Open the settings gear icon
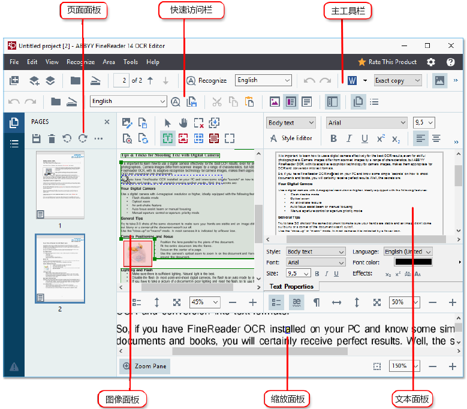 pyautogui.click(x=431, y=62)
